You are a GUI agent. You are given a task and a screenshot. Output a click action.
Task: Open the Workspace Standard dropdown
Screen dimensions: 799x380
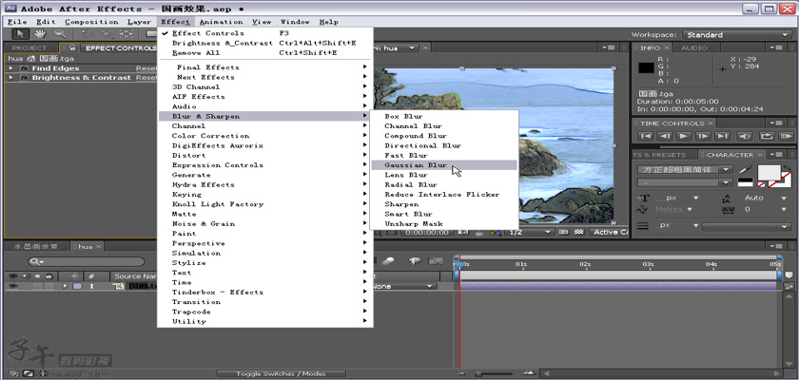coord(736,34)
